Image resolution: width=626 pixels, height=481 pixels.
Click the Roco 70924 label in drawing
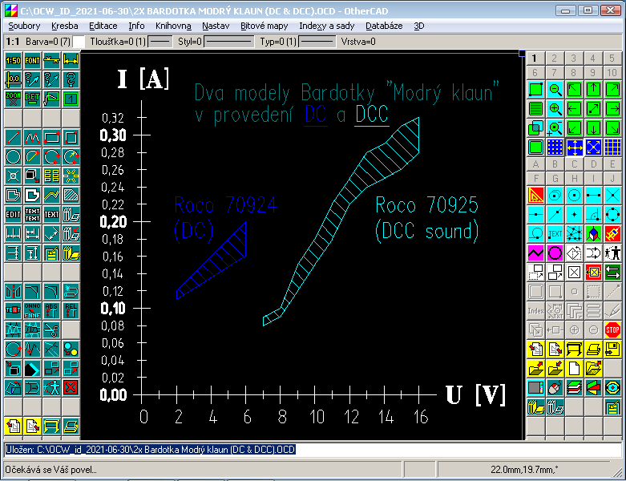[225, 205]
